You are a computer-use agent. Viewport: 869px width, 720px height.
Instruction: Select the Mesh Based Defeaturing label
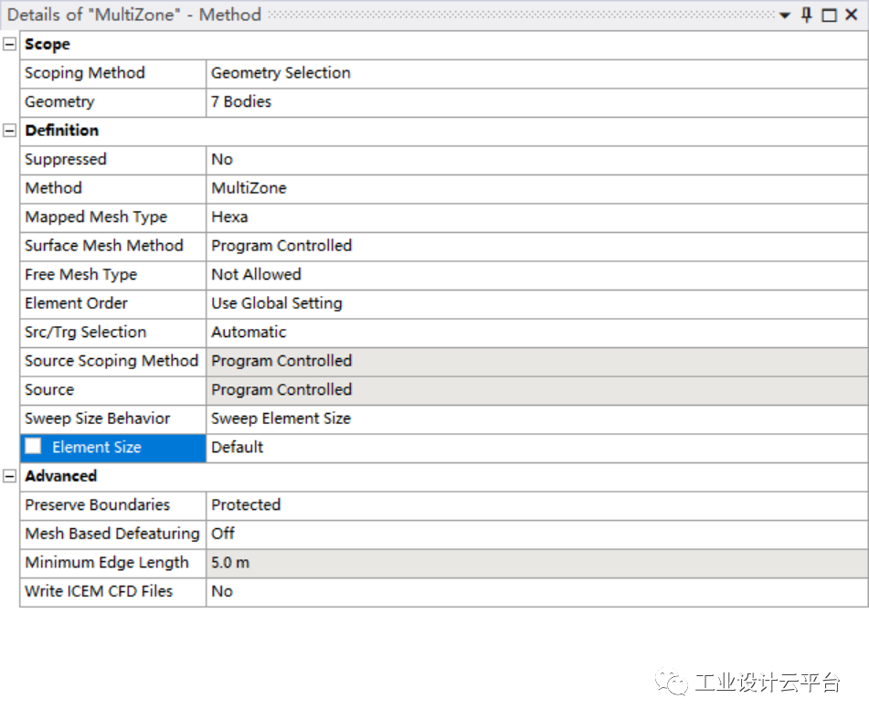(x=112, y=535)
